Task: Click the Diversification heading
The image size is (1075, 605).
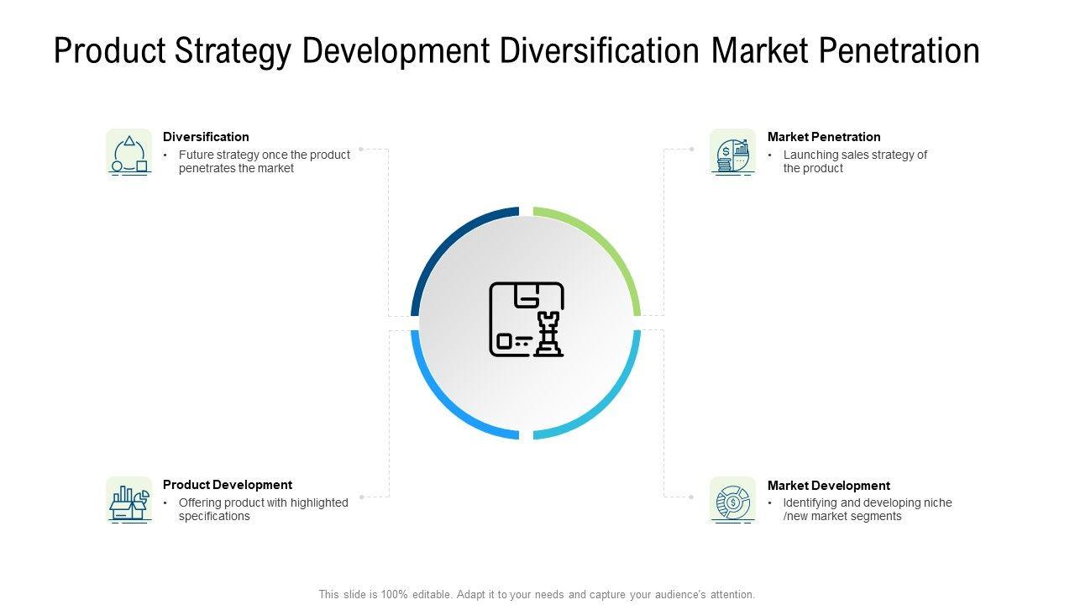Action: [x=206, y=137]
